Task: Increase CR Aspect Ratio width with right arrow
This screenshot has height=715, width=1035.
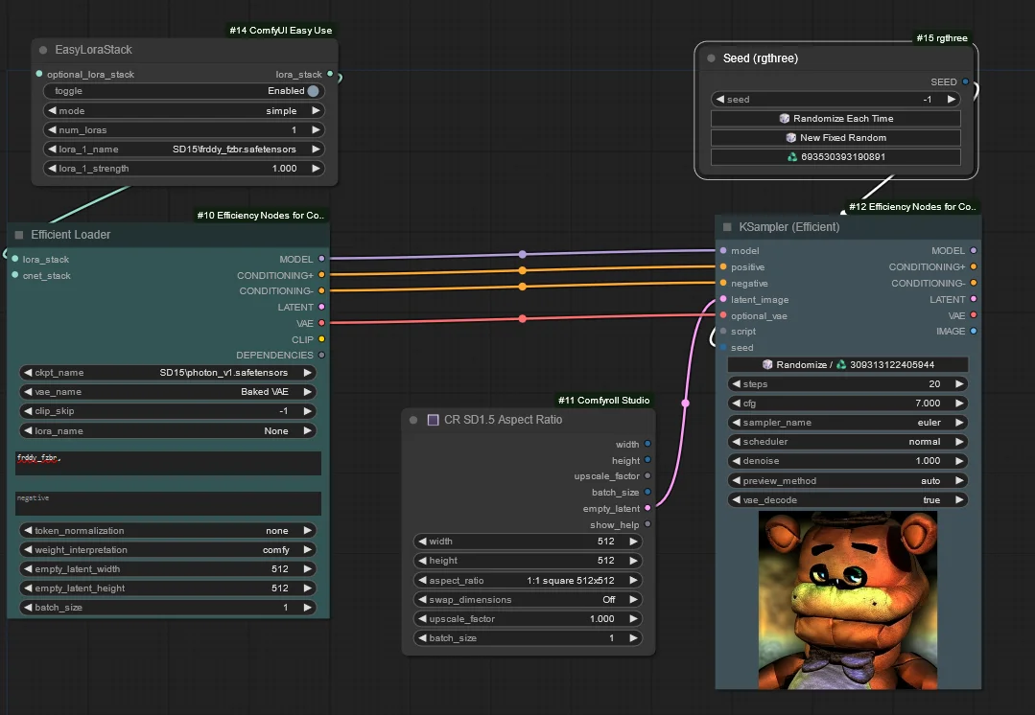Action: click(633, 541)
